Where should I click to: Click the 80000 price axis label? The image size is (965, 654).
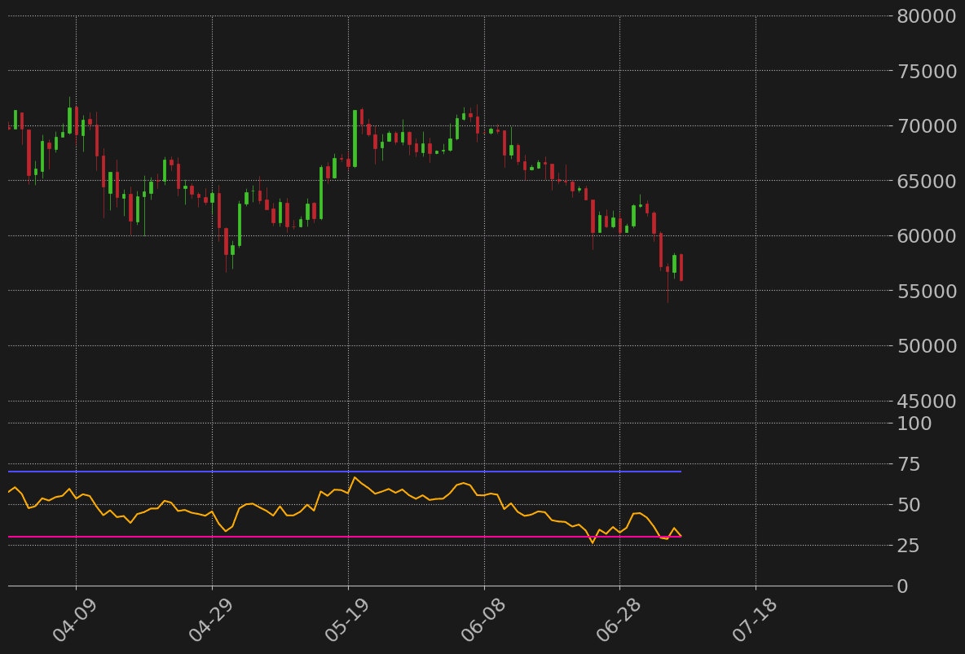tap(927, 16)
